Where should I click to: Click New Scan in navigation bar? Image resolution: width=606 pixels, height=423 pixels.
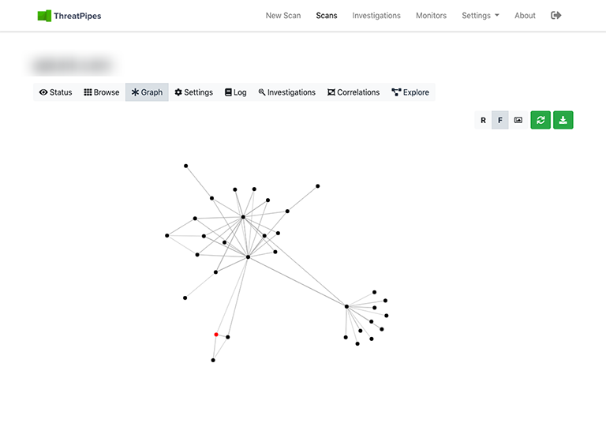coord(283,15)
